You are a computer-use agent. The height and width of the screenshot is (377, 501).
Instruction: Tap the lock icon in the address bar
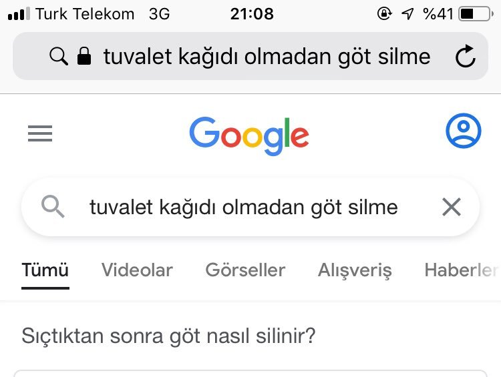pyautogui.click(x=84, y=57)
